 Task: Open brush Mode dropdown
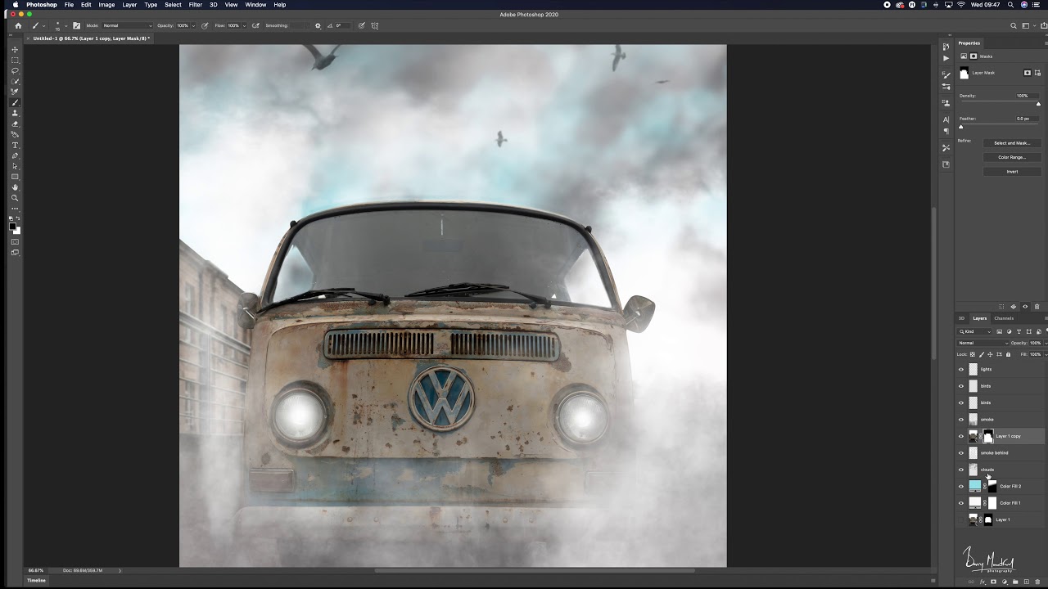(x=127, y=25)
